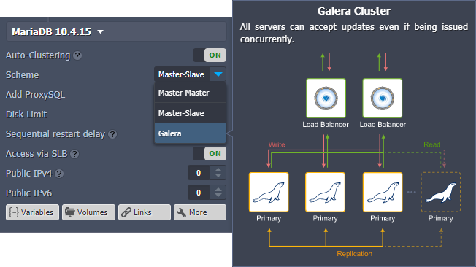Expand the Scheme combo box arrow
The height and width of the screenshot is (267, 476).
(x=218, y=74)
